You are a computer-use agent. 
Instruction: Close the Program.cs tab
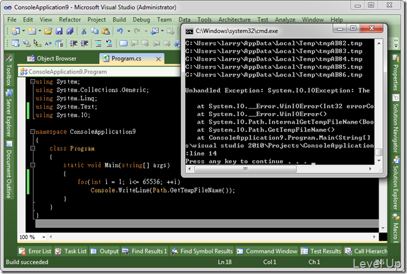[159, 59]
